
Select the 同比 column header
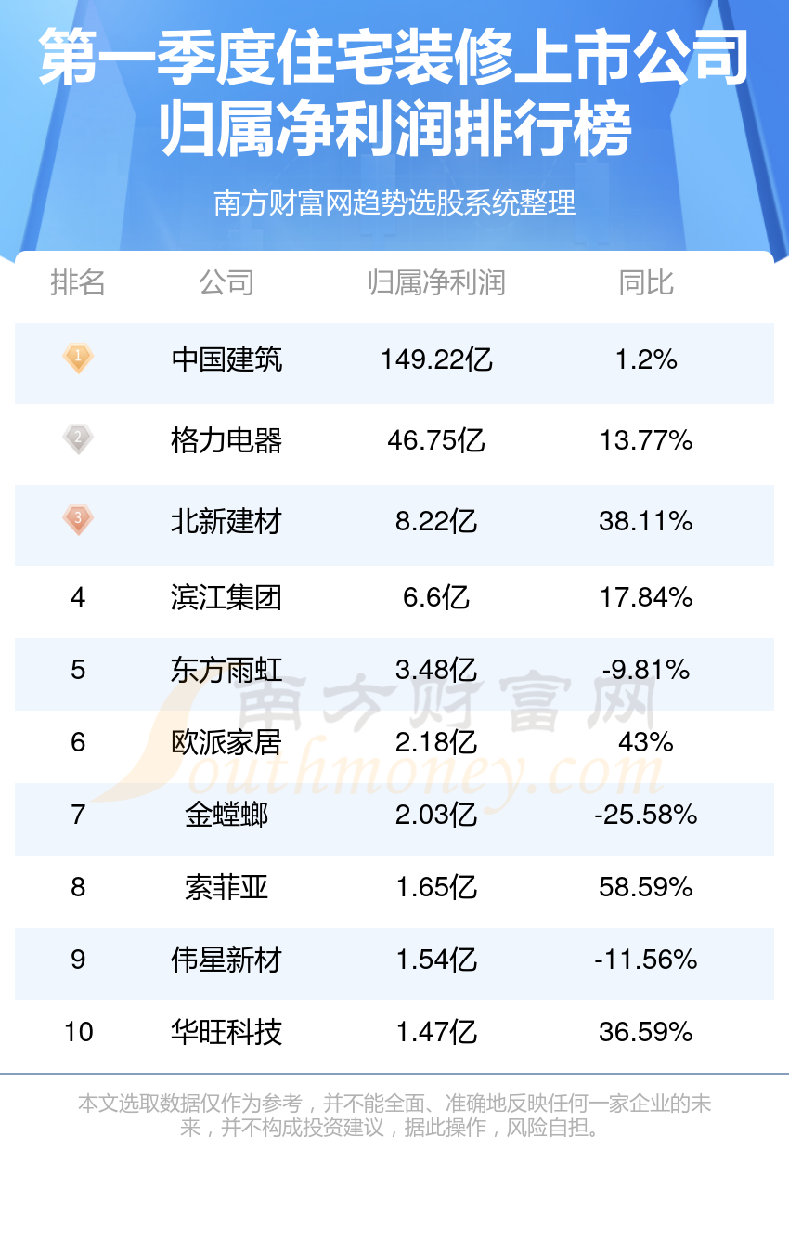(x=646, y=282)
